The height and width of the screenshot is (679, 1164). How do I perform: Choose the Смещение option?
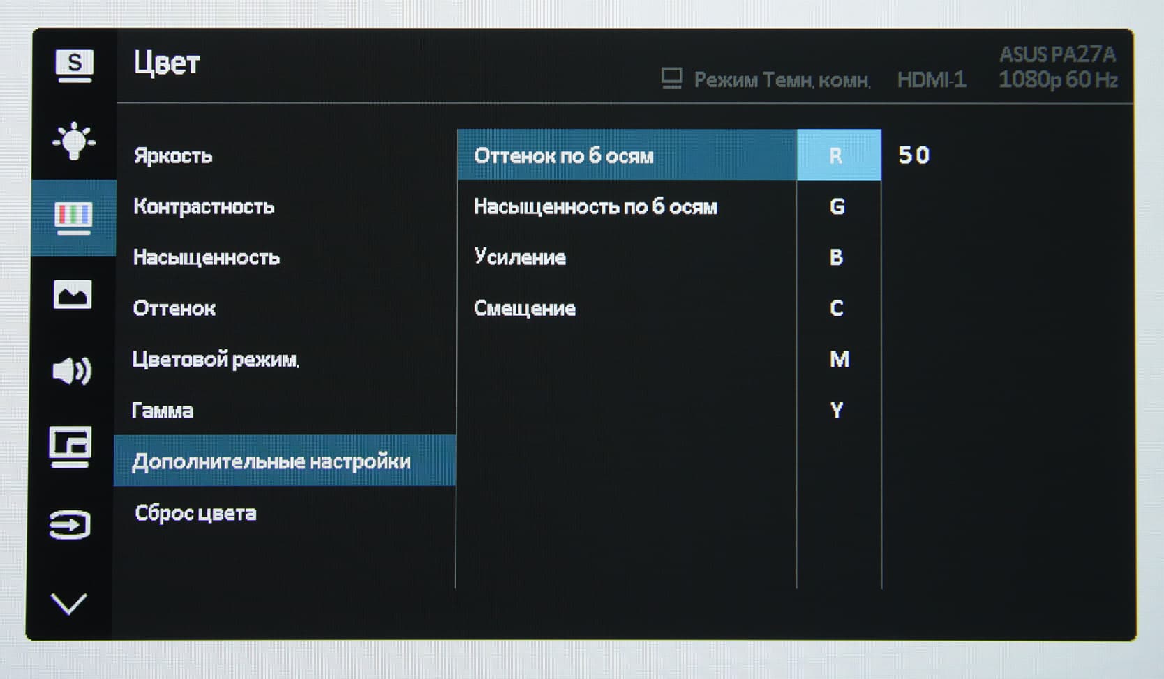525,308
